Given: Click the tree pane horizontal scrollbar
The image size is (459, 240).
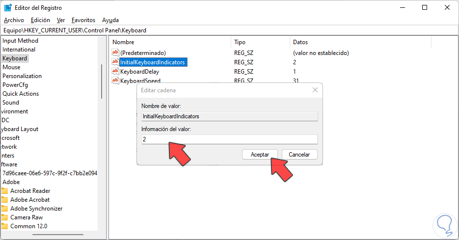Looking at the screenshot, I should click(58, 235).
